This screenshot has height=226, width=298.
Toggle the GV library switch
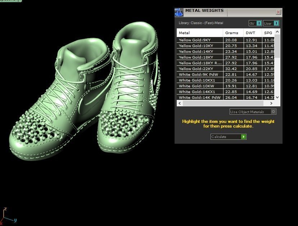point(255,23)
